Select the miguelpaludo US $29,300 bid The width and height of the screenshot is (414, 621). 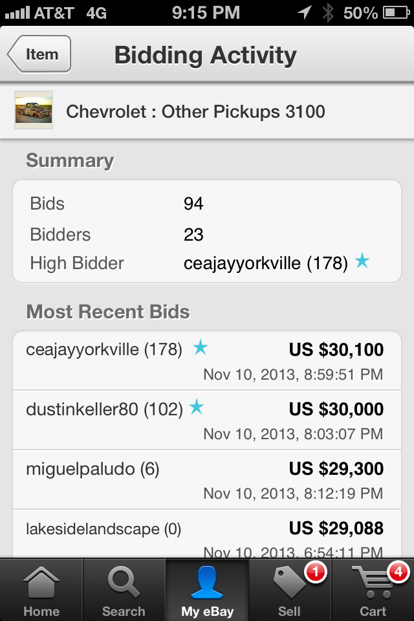point(207,479)
